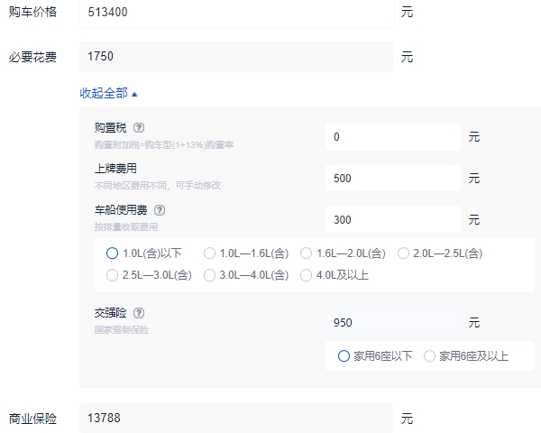Select 1.0L(含)以下 displacement option
541x433 pixels.
click(x=113, y=253)
